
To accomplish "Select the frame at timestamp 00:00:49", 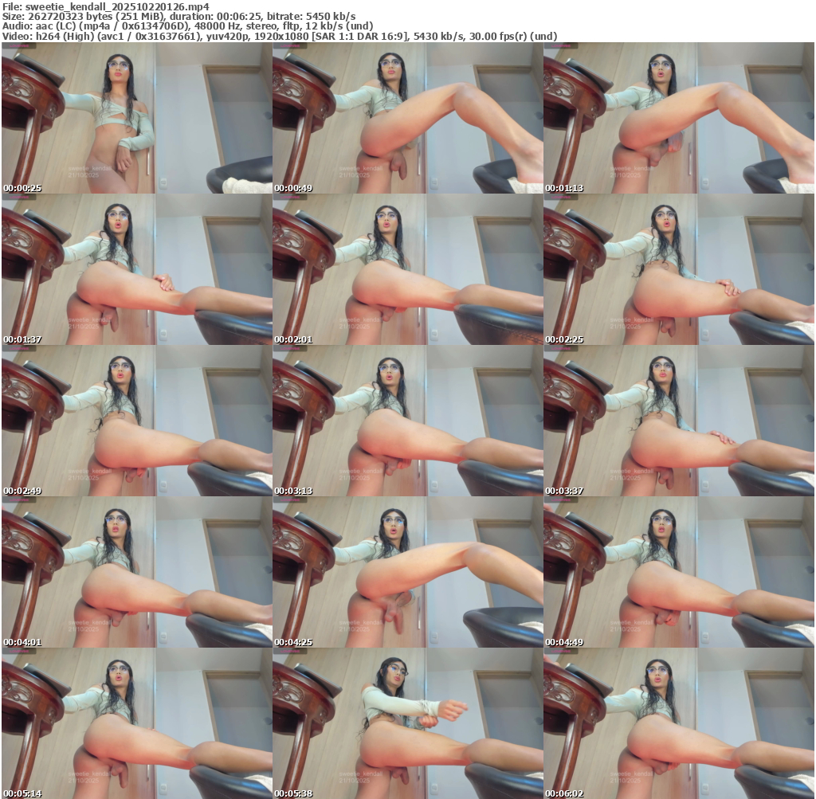I will (x=407, y=118).
